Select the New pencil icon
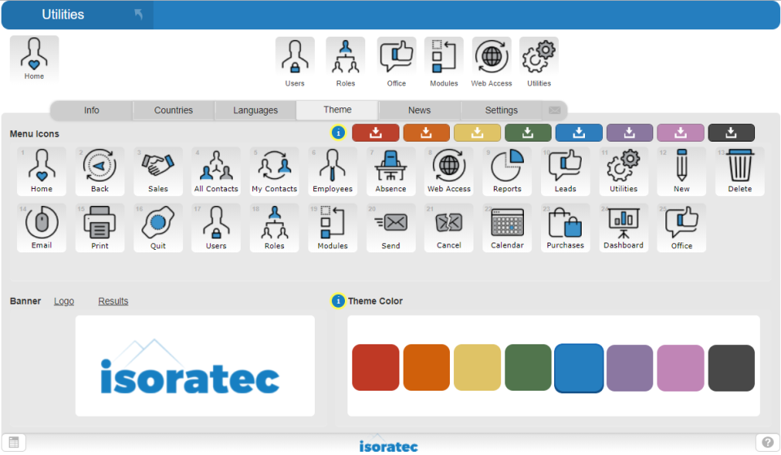The image size is (781, 455). [682, 171]
